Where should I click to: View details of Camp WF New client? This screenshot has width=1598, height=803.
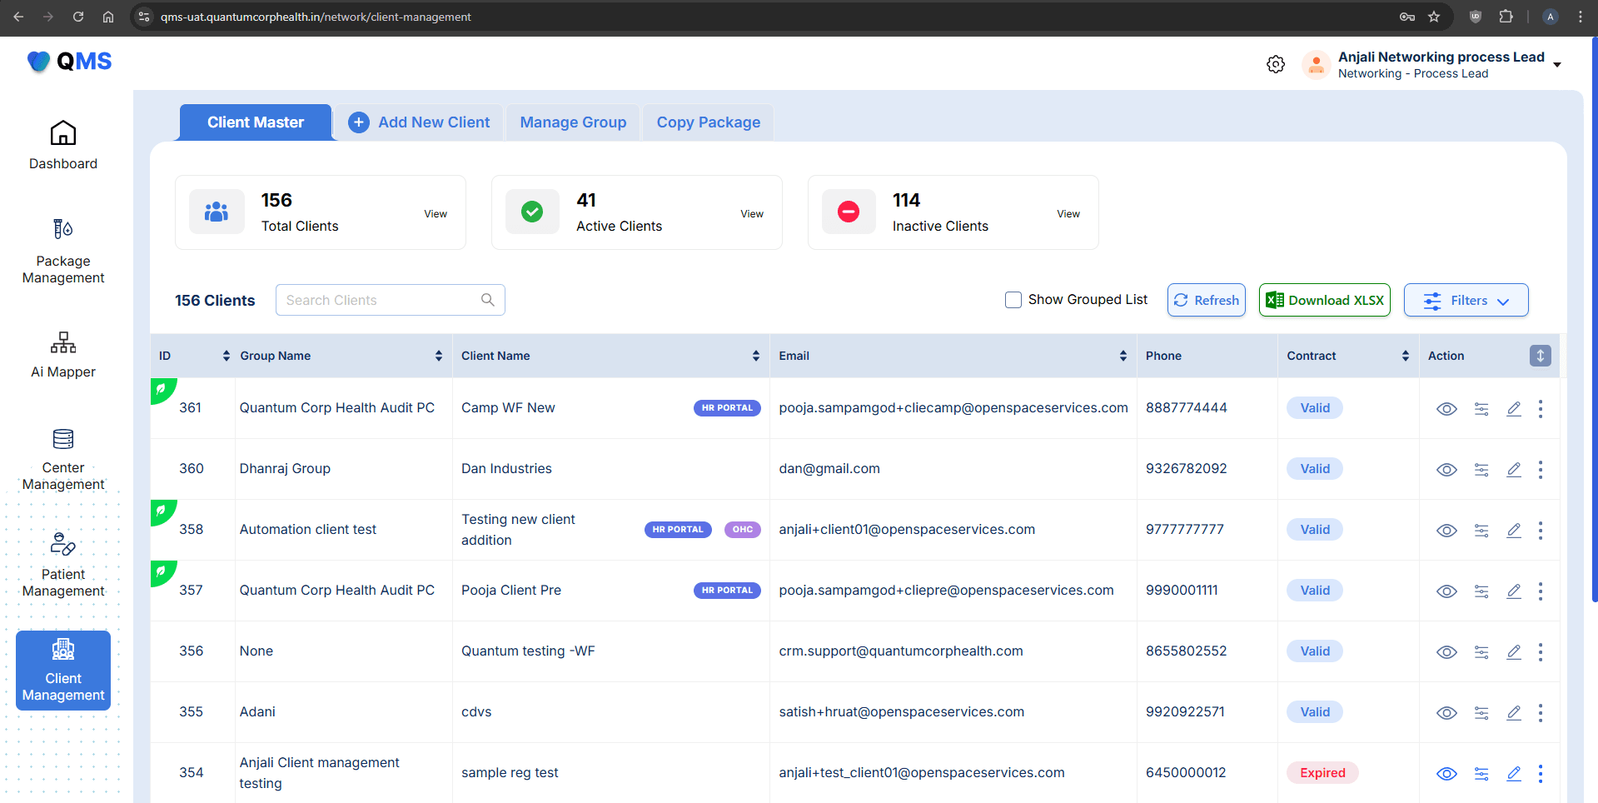[x=1446, y=409]
